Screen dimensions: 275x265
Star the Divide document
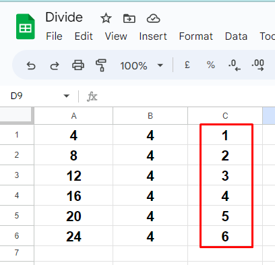click(106, 18)
